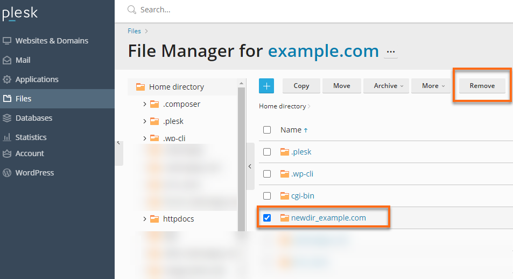
Task: Click the WordPress logo icon
Action: [x=7, y=173]
